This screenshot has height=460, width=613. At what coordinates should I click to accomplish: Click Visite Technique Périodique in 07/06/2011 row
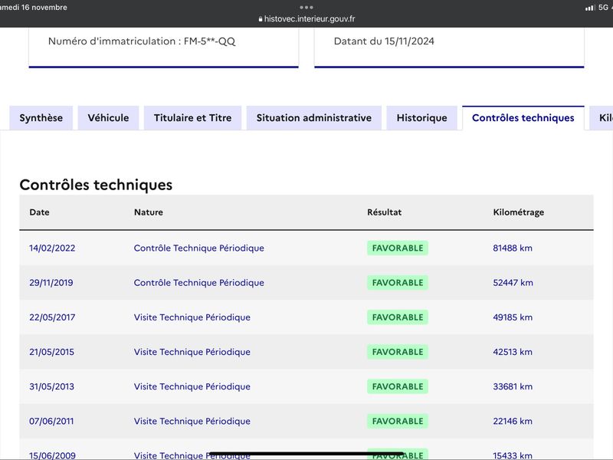point(192,421)
